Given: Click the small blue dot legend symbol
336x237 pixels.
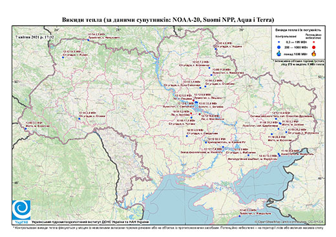Looking at the screenshot, I should tap(279, 42).
